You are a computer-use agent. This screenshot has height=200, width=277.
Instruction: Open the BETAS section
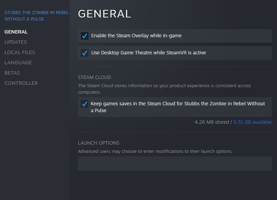tap(12, 73)
